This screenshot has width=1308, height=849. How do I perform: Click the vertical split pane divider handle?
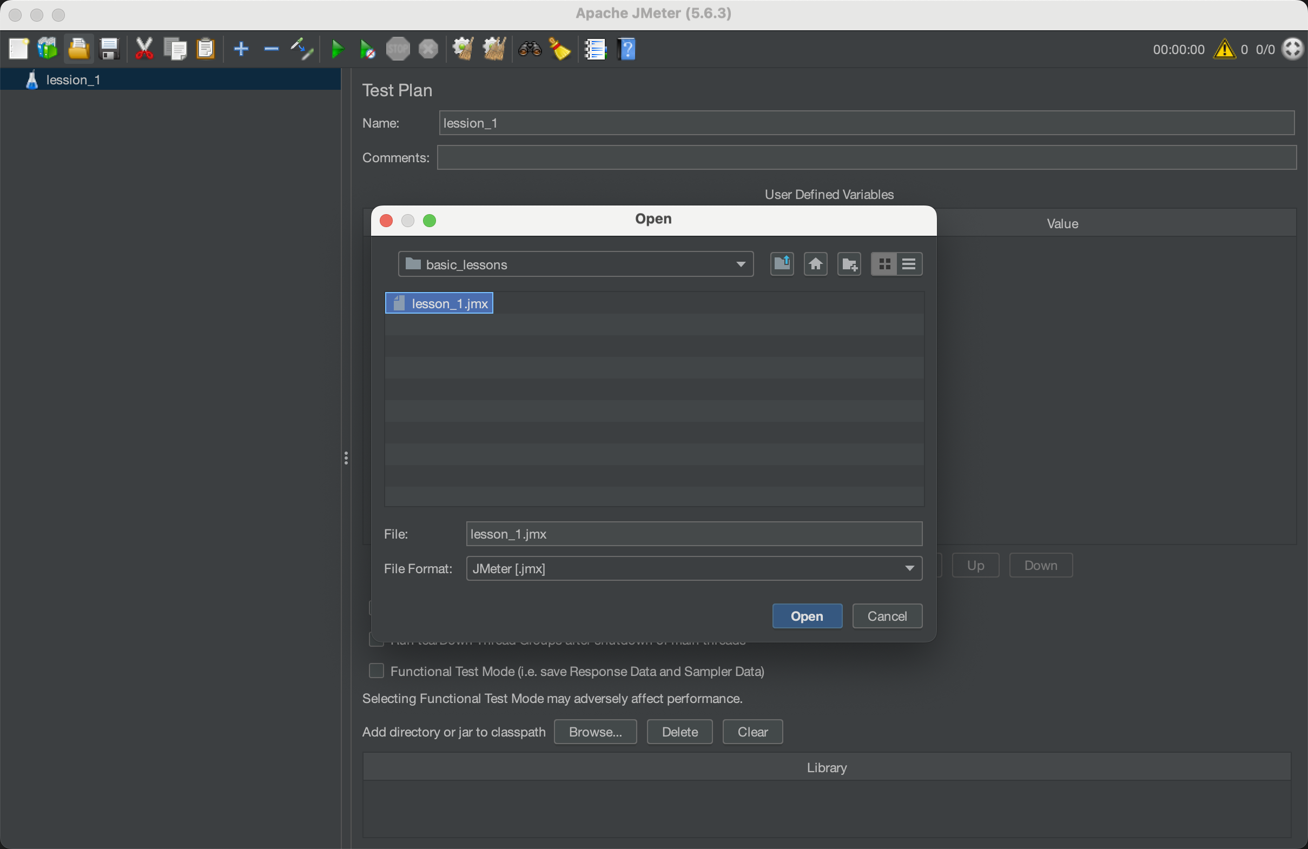click(x=346, y=458)
